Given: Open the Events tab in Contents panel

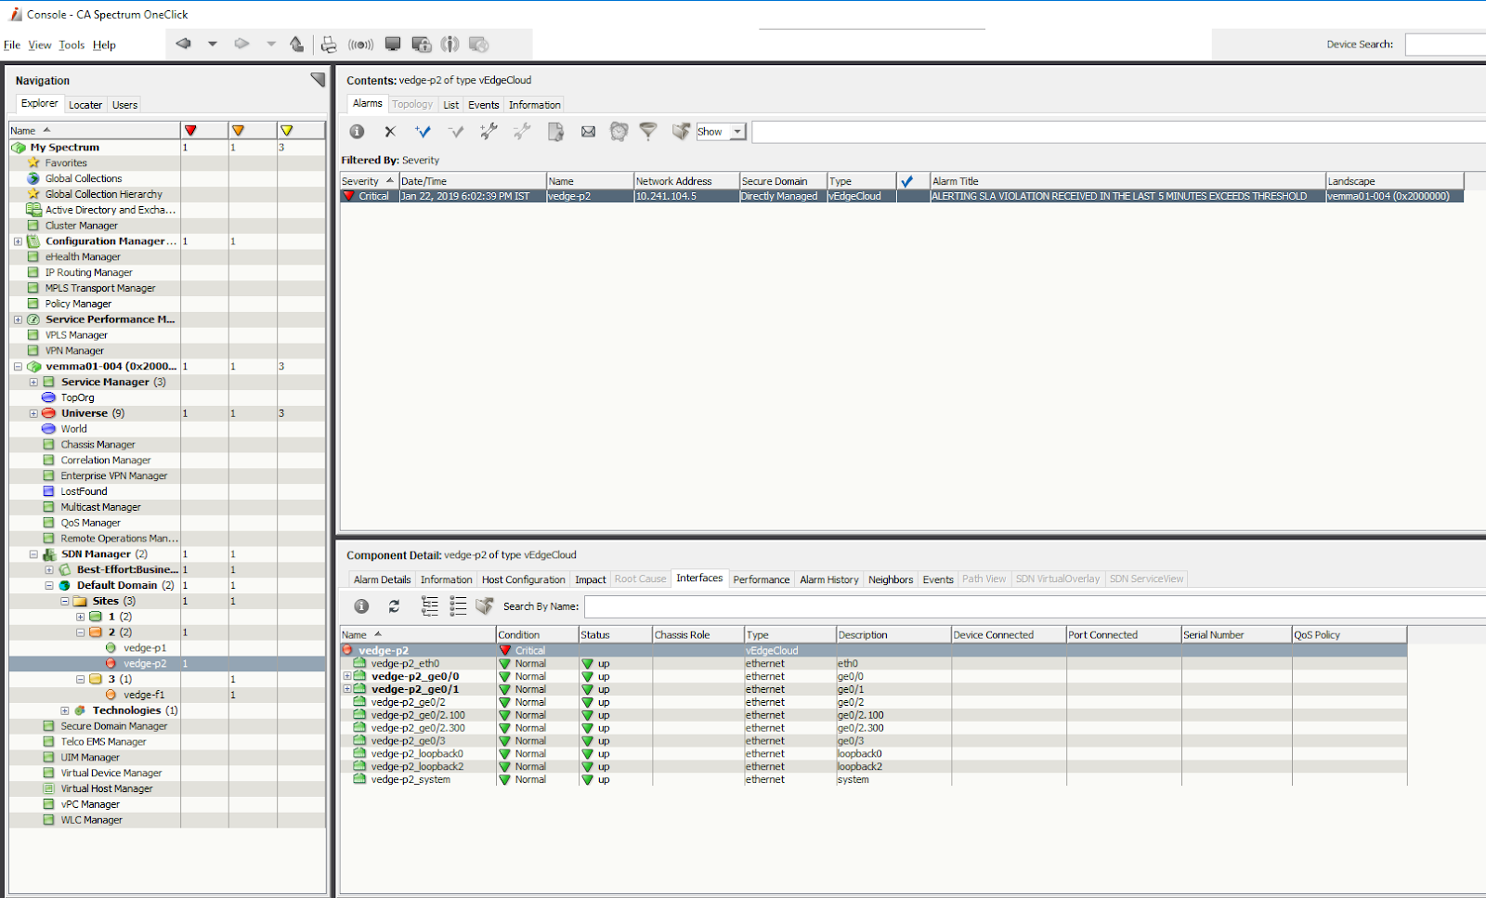Looking at the screenshot, I should tap(484, 105).
